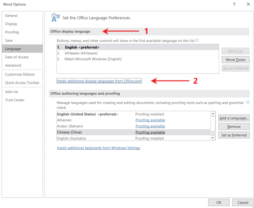Open the General options category

[22, 16]
